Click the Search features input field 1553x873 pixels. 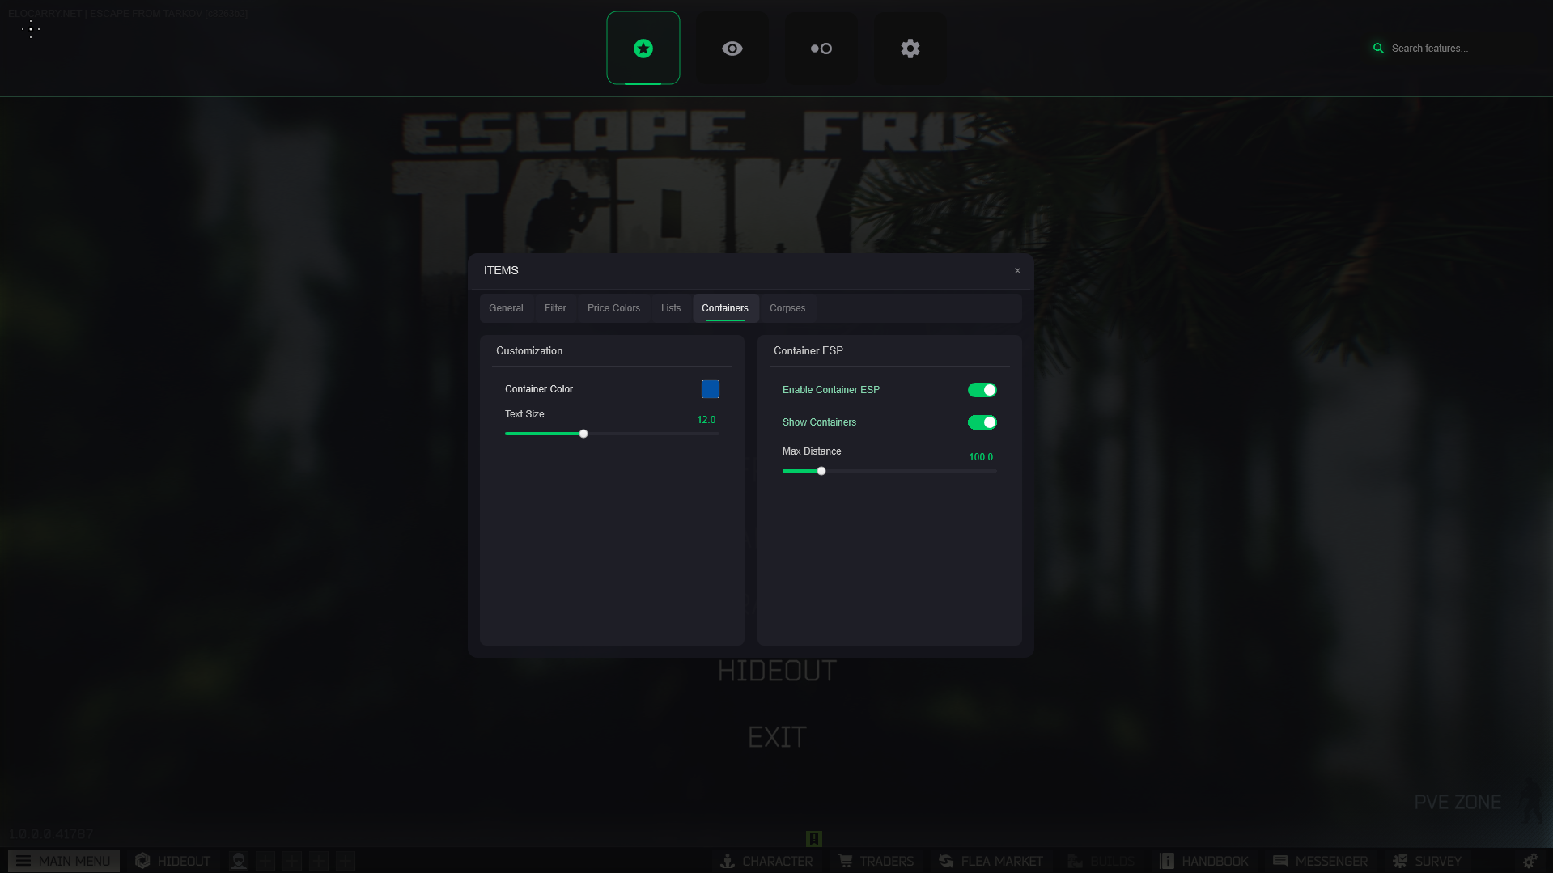pos(1449,49)
